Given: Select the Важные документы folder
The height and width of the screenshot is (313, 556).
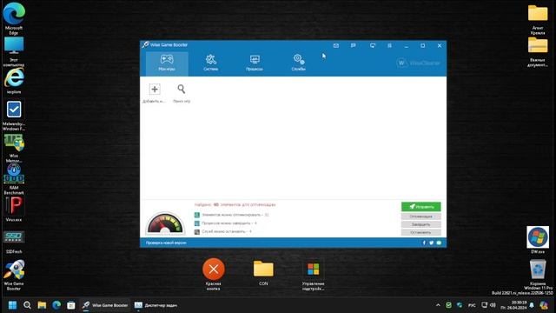Looking at the screenshot, I should pos(538,51).
